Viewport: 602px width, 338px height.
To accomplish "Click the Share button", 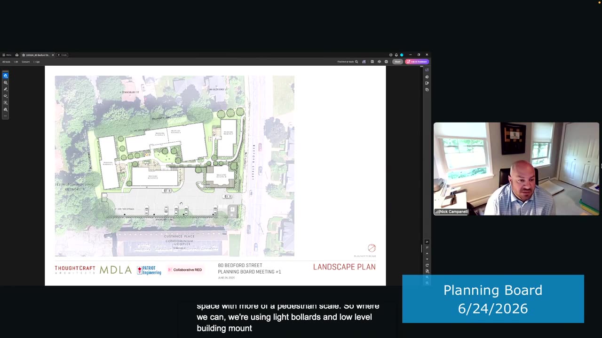I will (x=397, y=61).
